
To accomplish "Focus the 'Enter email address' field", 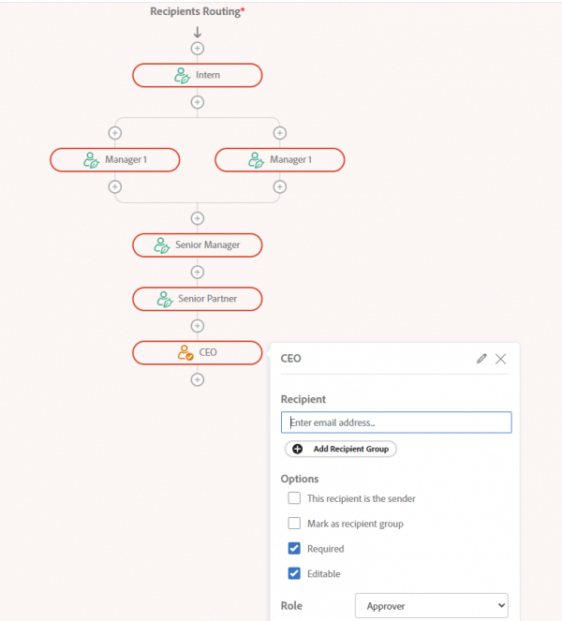I will point(396,422).
